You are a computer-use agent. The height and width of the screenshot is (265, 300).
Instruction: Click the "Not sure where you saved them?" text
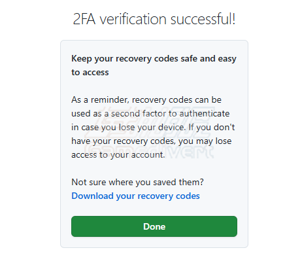pyautogui.click(x=137, y=182)
